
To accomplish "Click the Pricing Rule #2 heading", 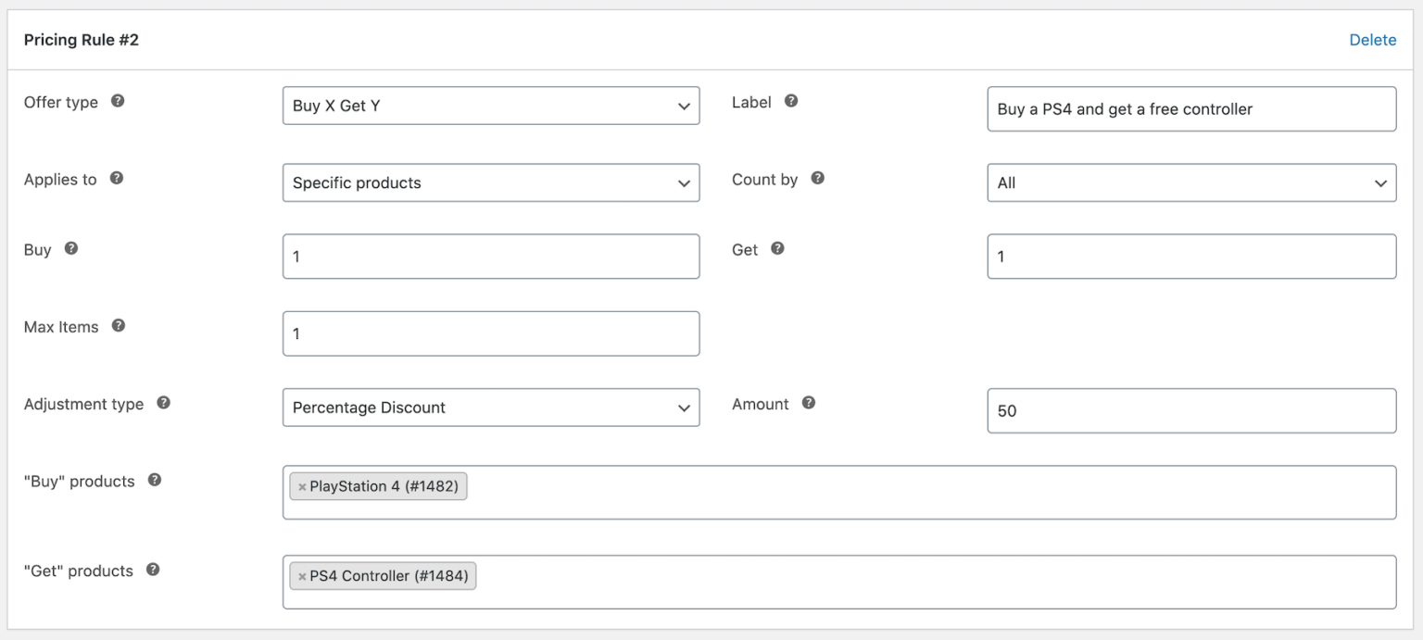I will pos(82,40).
